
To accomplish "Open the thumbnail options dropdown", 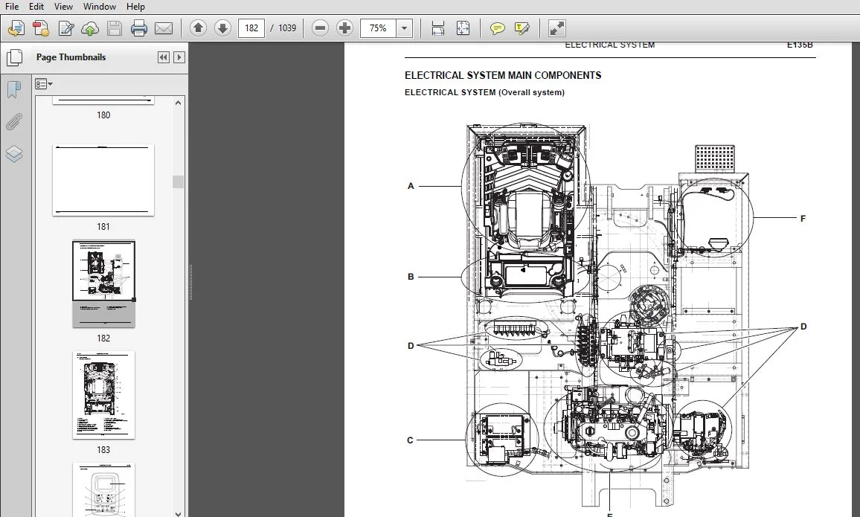I will tap(44, 84).
